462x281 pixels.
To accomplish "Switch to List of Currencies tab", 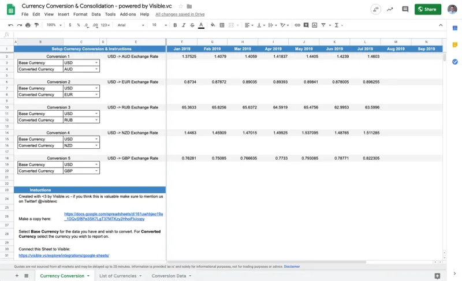I will (x=121, y=276).
